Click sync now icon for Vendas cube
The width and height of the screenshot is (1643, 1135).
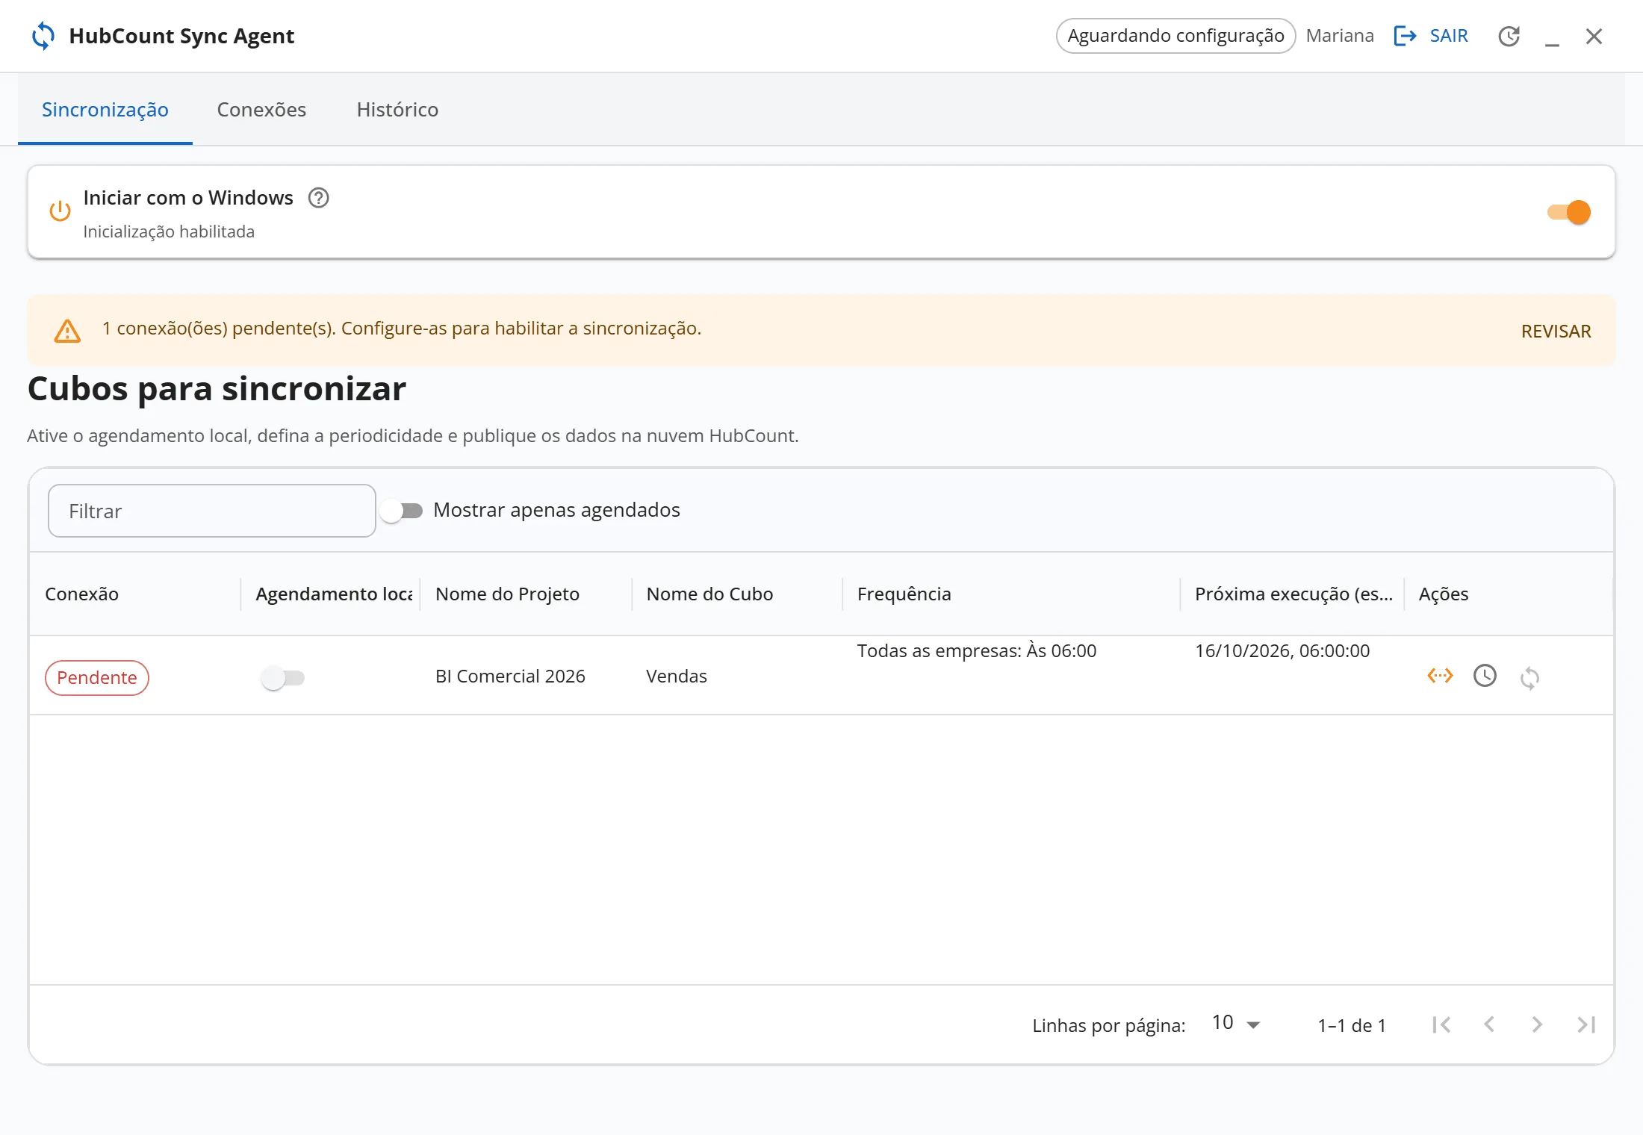click(1529, 678)
